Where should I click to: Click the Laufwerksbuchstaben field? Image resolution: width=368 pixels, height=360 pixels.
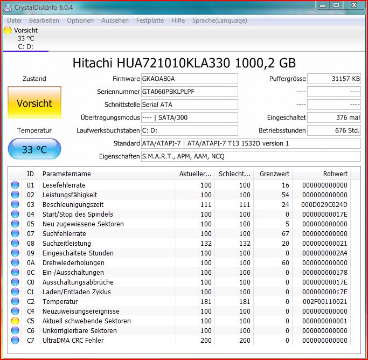tap(190, 130)
